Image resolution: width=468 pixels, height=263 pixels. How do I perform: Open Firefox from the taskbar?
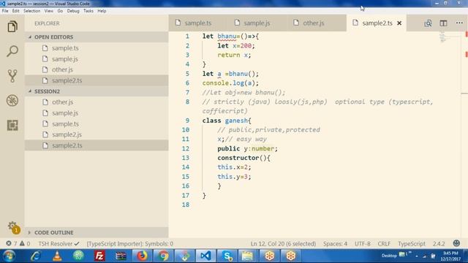tap(142, 256)
